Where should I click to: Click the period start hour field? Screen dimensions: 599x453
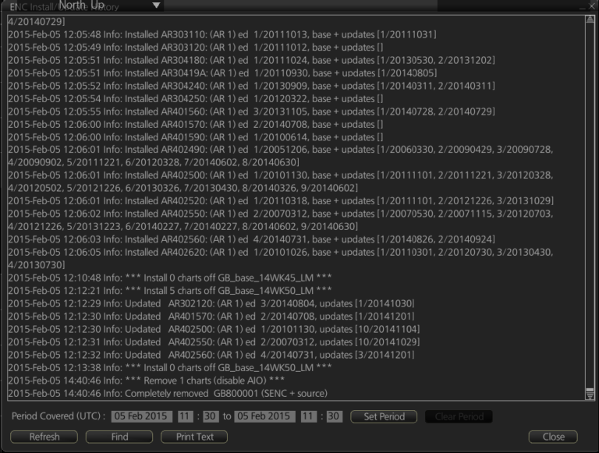[x=184, y=416]
